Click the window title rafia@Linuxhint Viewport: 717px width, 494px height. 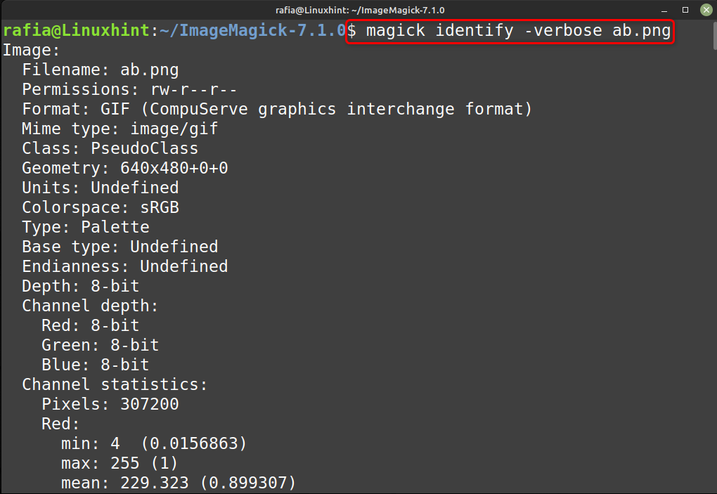coord(360,10)
